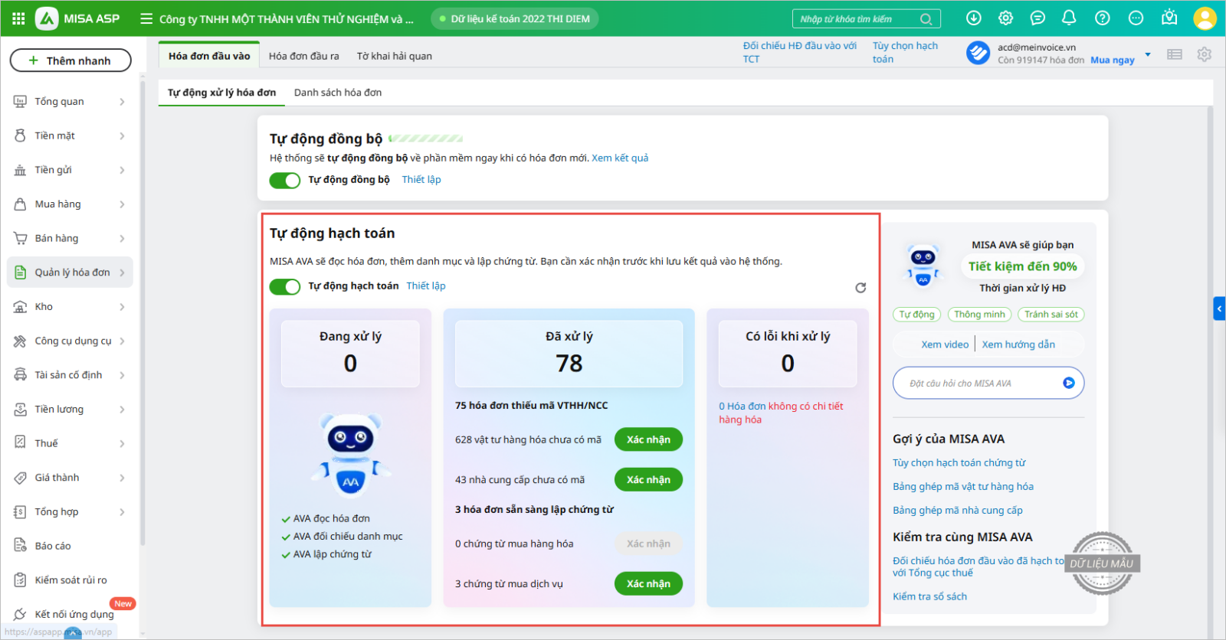This screenshot has width=1226, height=640.
Task: Open the Xem kết quả link
Action: tap(619, 158)
